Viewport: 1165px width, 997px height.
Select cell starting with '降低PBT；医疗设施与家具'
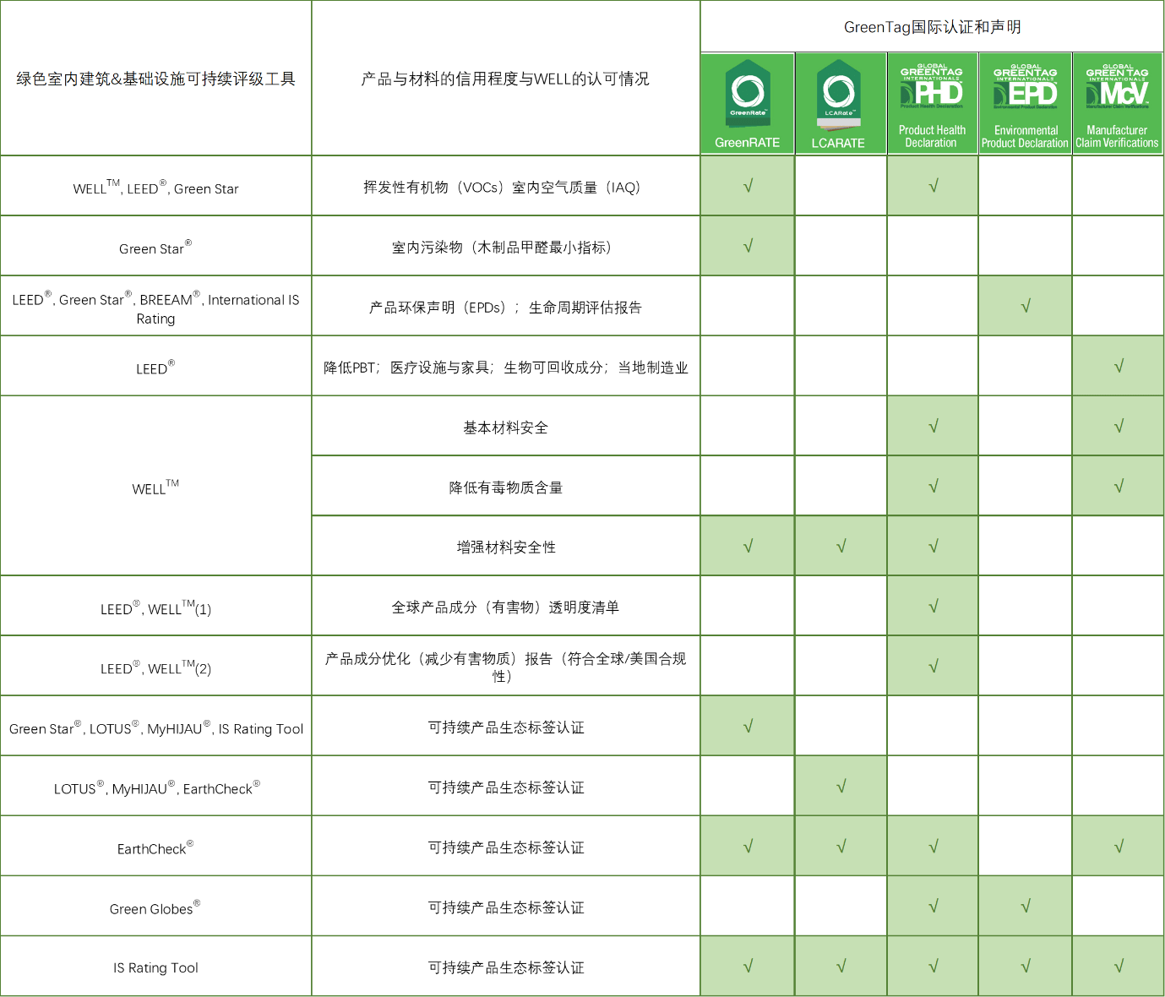coord(506,367)
